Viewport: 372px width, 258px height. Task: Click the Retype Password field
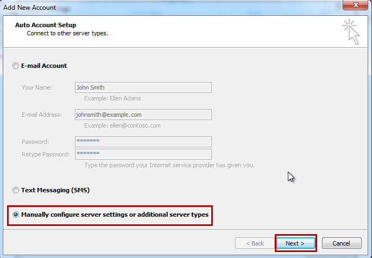click(143, 154)
